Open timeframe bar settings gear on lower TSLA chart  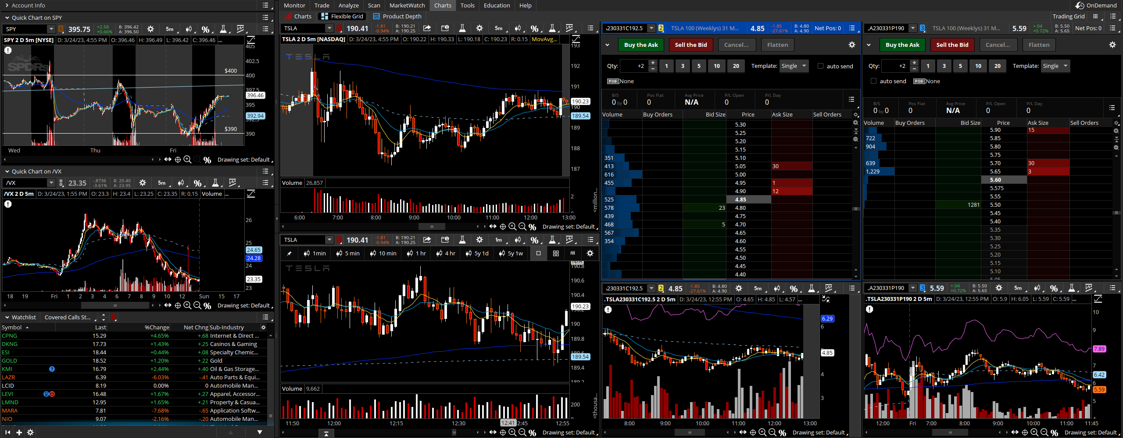coord(590,253)
